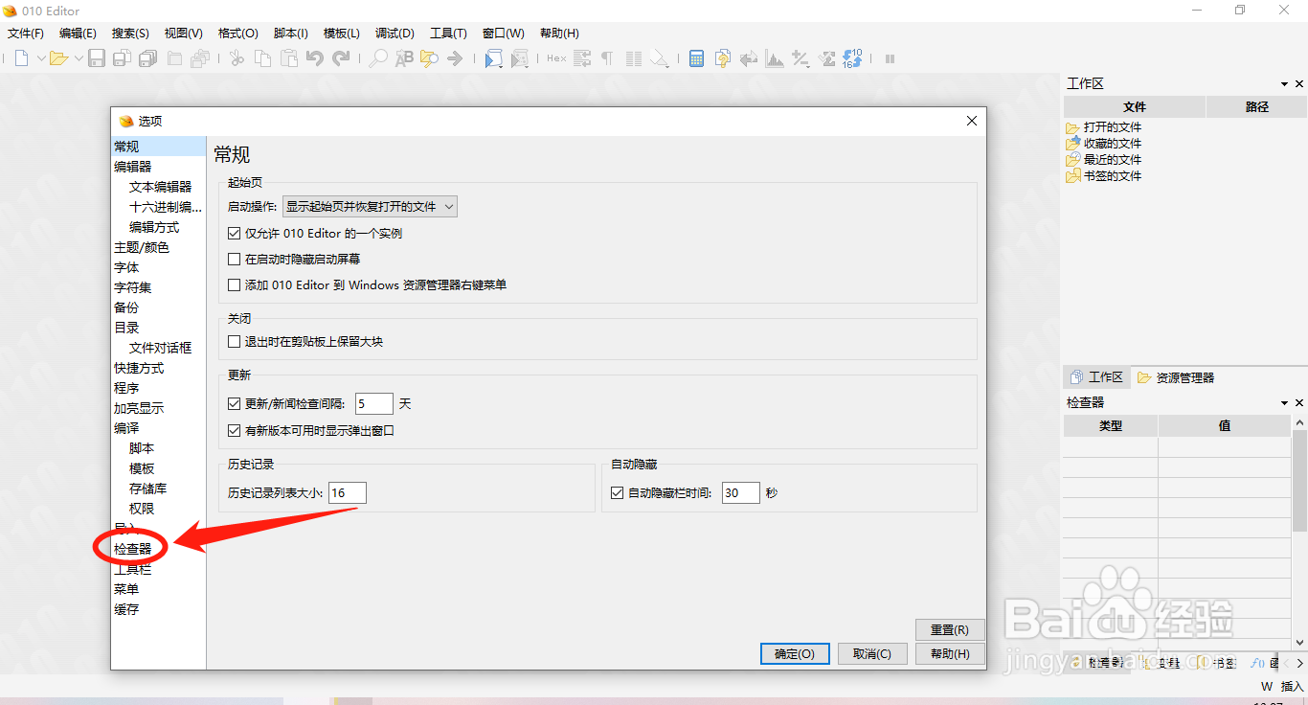Click the 更新 interval days input field
This screenshot has width=1308, height=705.
(x=374, y=404)
